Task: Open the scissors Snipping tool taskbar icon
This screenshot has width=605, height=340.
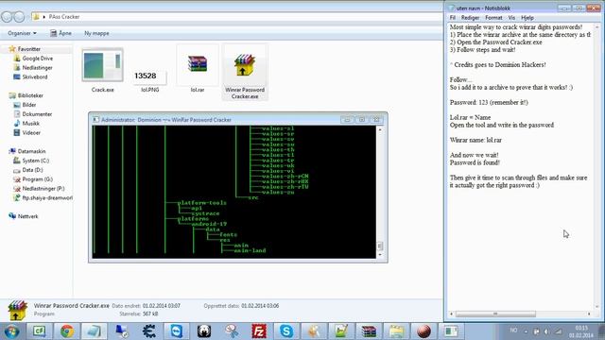Action: (232, 331)
